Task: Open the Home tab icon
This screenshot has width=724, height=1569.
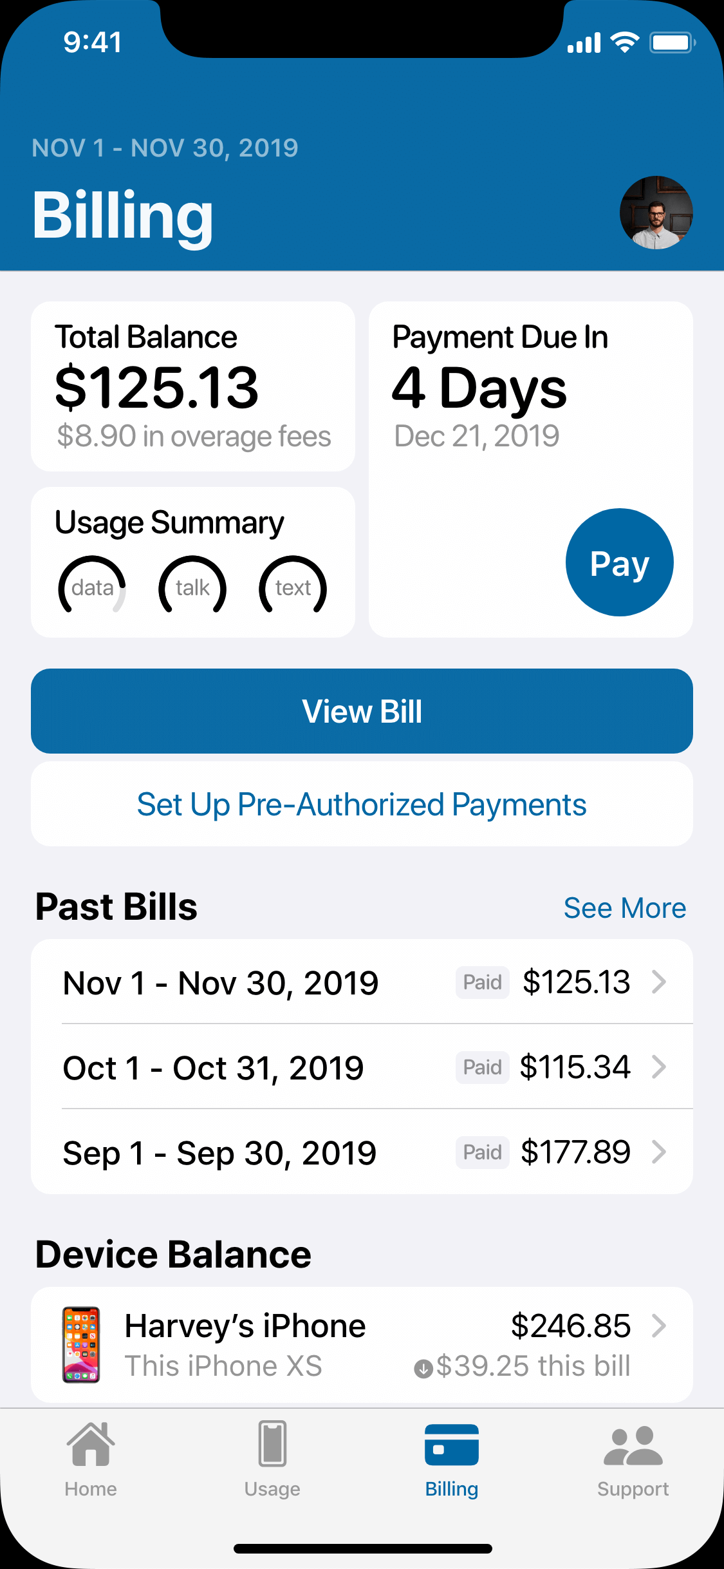Action: pyautogui.click(x=91, y=1444)
